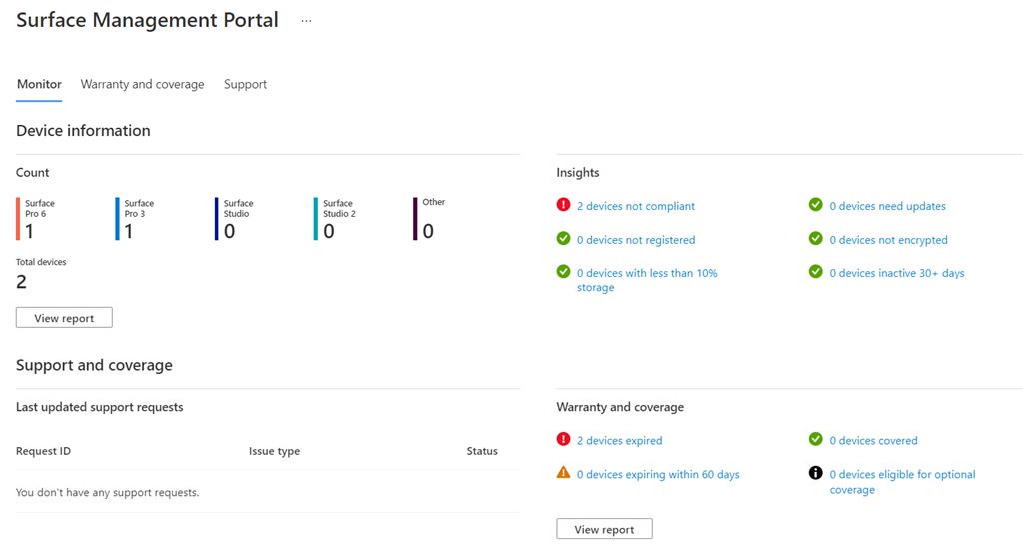The image size is (1023, 559).
Task: Click View report under Warranty and coverage
Action: 604,529
